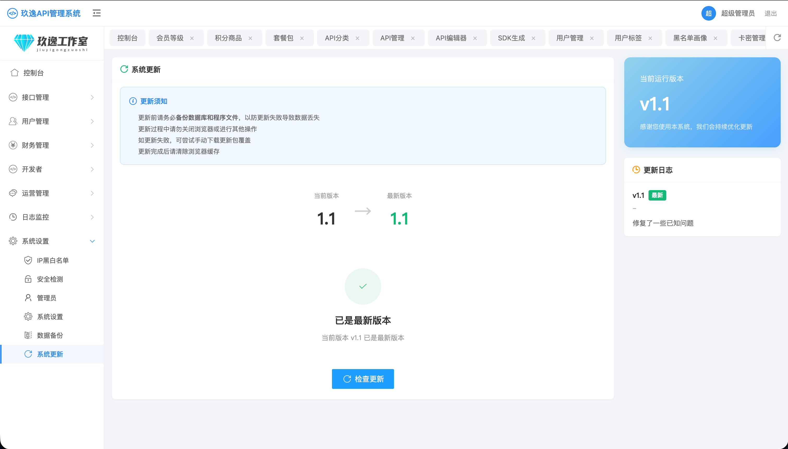Click the orange clock icon beside 更新日志
The width and height of the screenshot is (788, 449).
tap(636, 170)
